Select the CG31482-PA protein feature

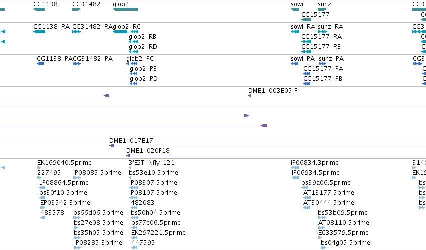pyautogui.click(x=77, y=64)
